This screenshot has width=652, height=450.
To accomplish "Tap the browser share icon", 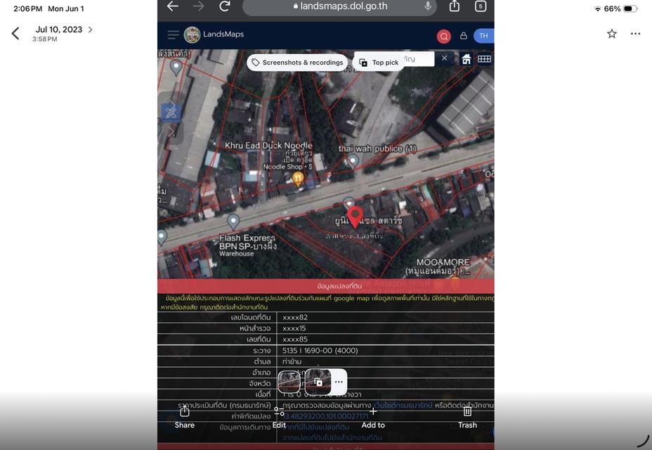I will click(455, 6).
